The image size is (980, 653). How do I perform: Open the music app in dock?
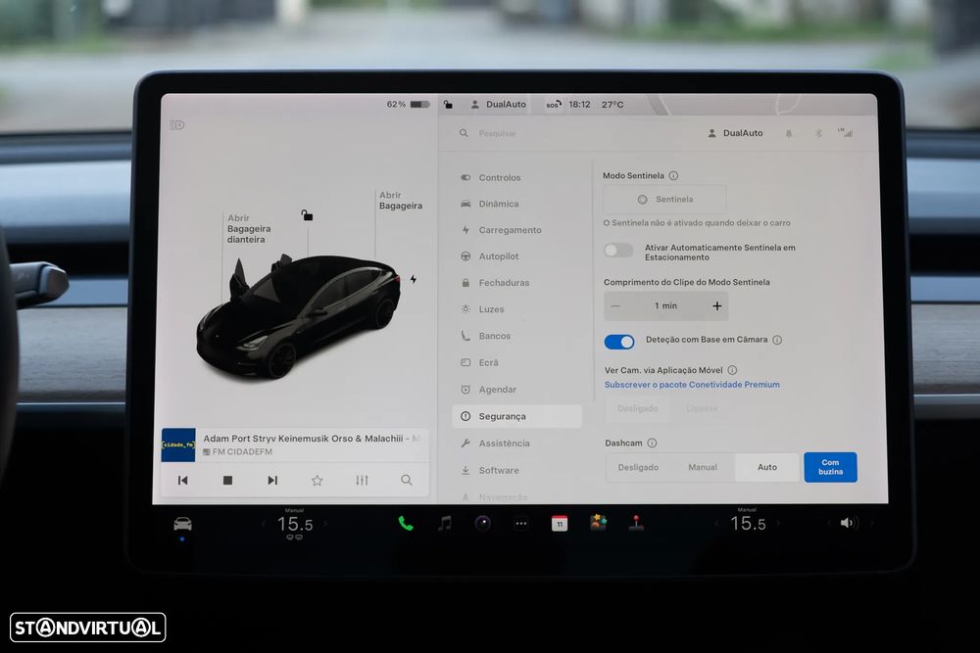pos(444,523)
